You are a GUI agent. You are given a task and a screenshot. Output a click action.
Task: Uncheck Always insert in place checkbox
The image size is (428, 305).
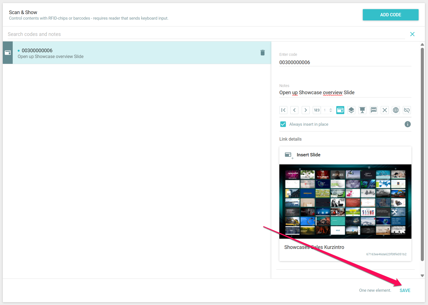[x=283, y=124]
